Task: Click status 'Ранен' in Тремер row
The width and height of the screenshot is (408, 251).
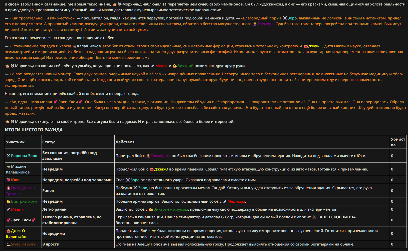Action: (x=48, y=191)
